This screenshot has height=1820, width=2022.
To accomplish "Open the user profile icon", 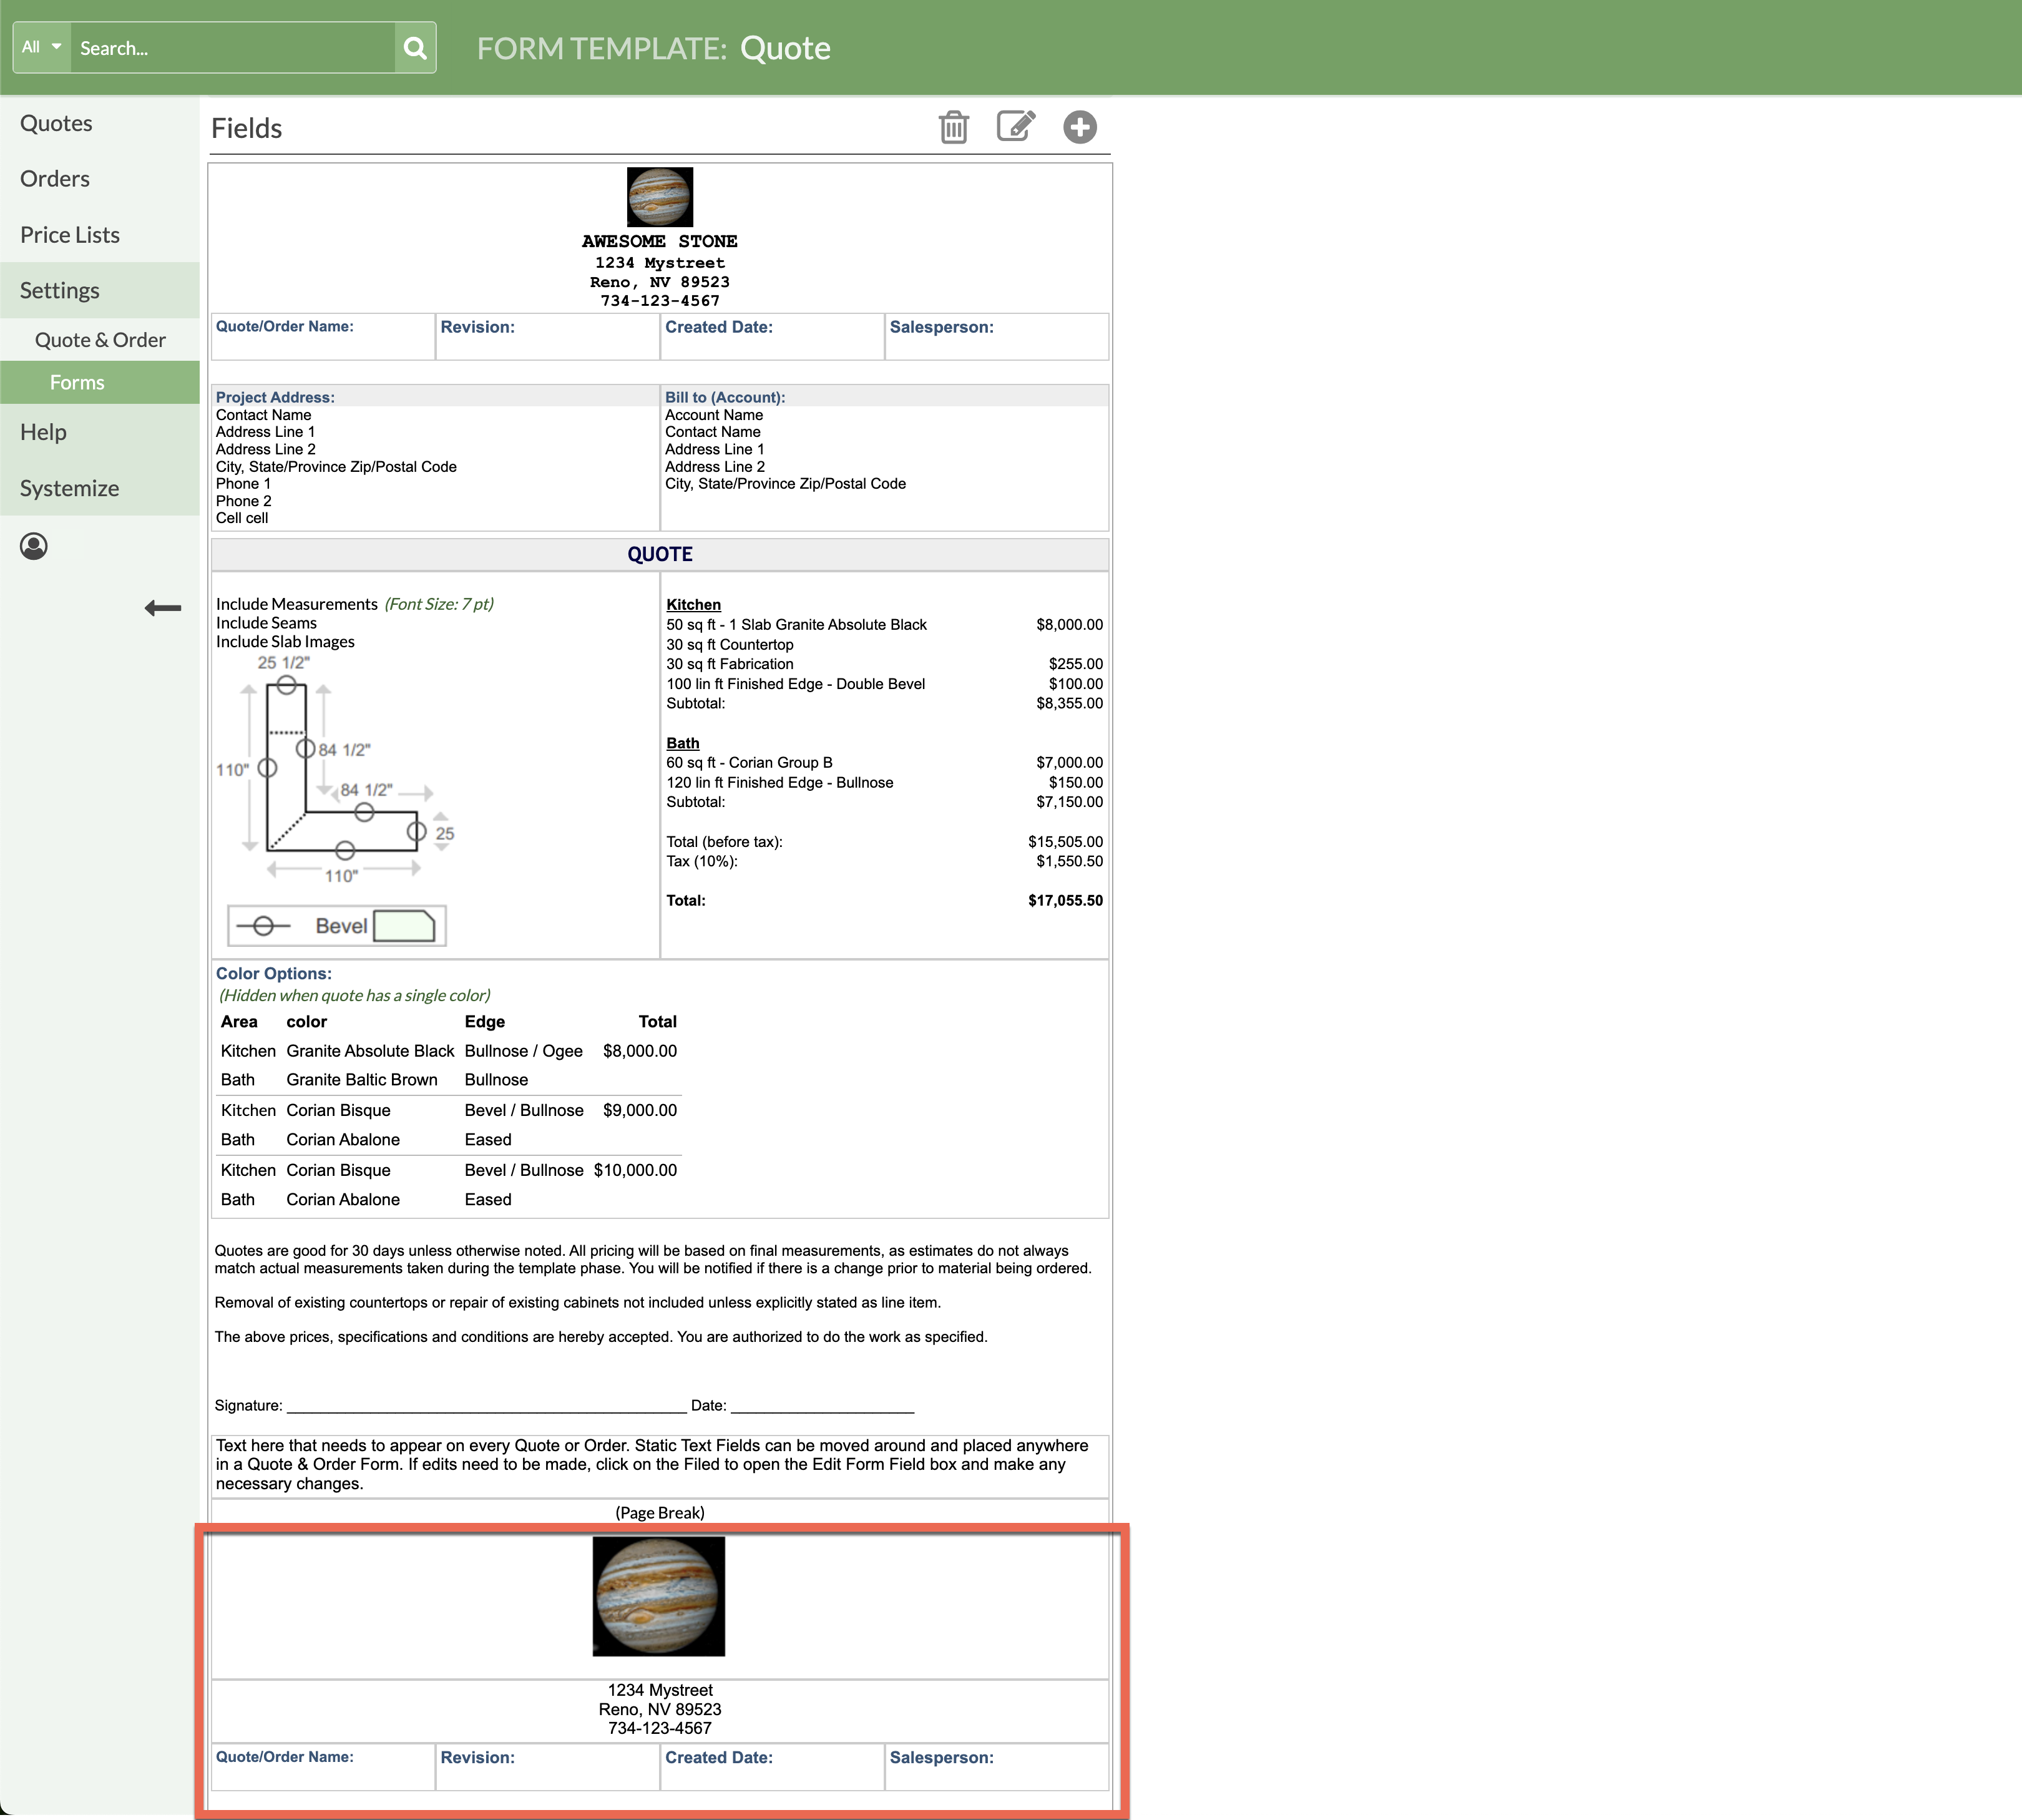I will (35, 546).
